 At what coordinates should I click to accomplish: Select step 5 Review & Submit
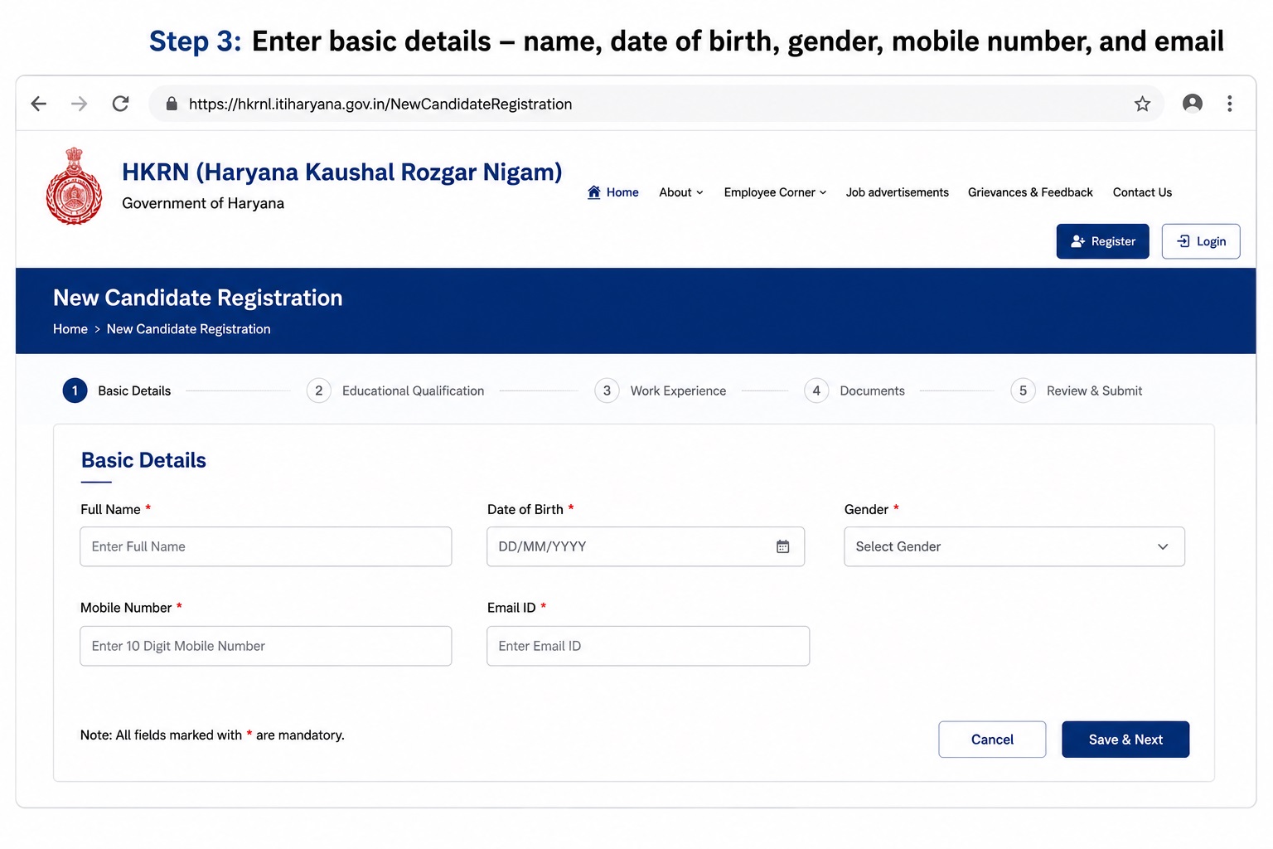point(1077,391)
